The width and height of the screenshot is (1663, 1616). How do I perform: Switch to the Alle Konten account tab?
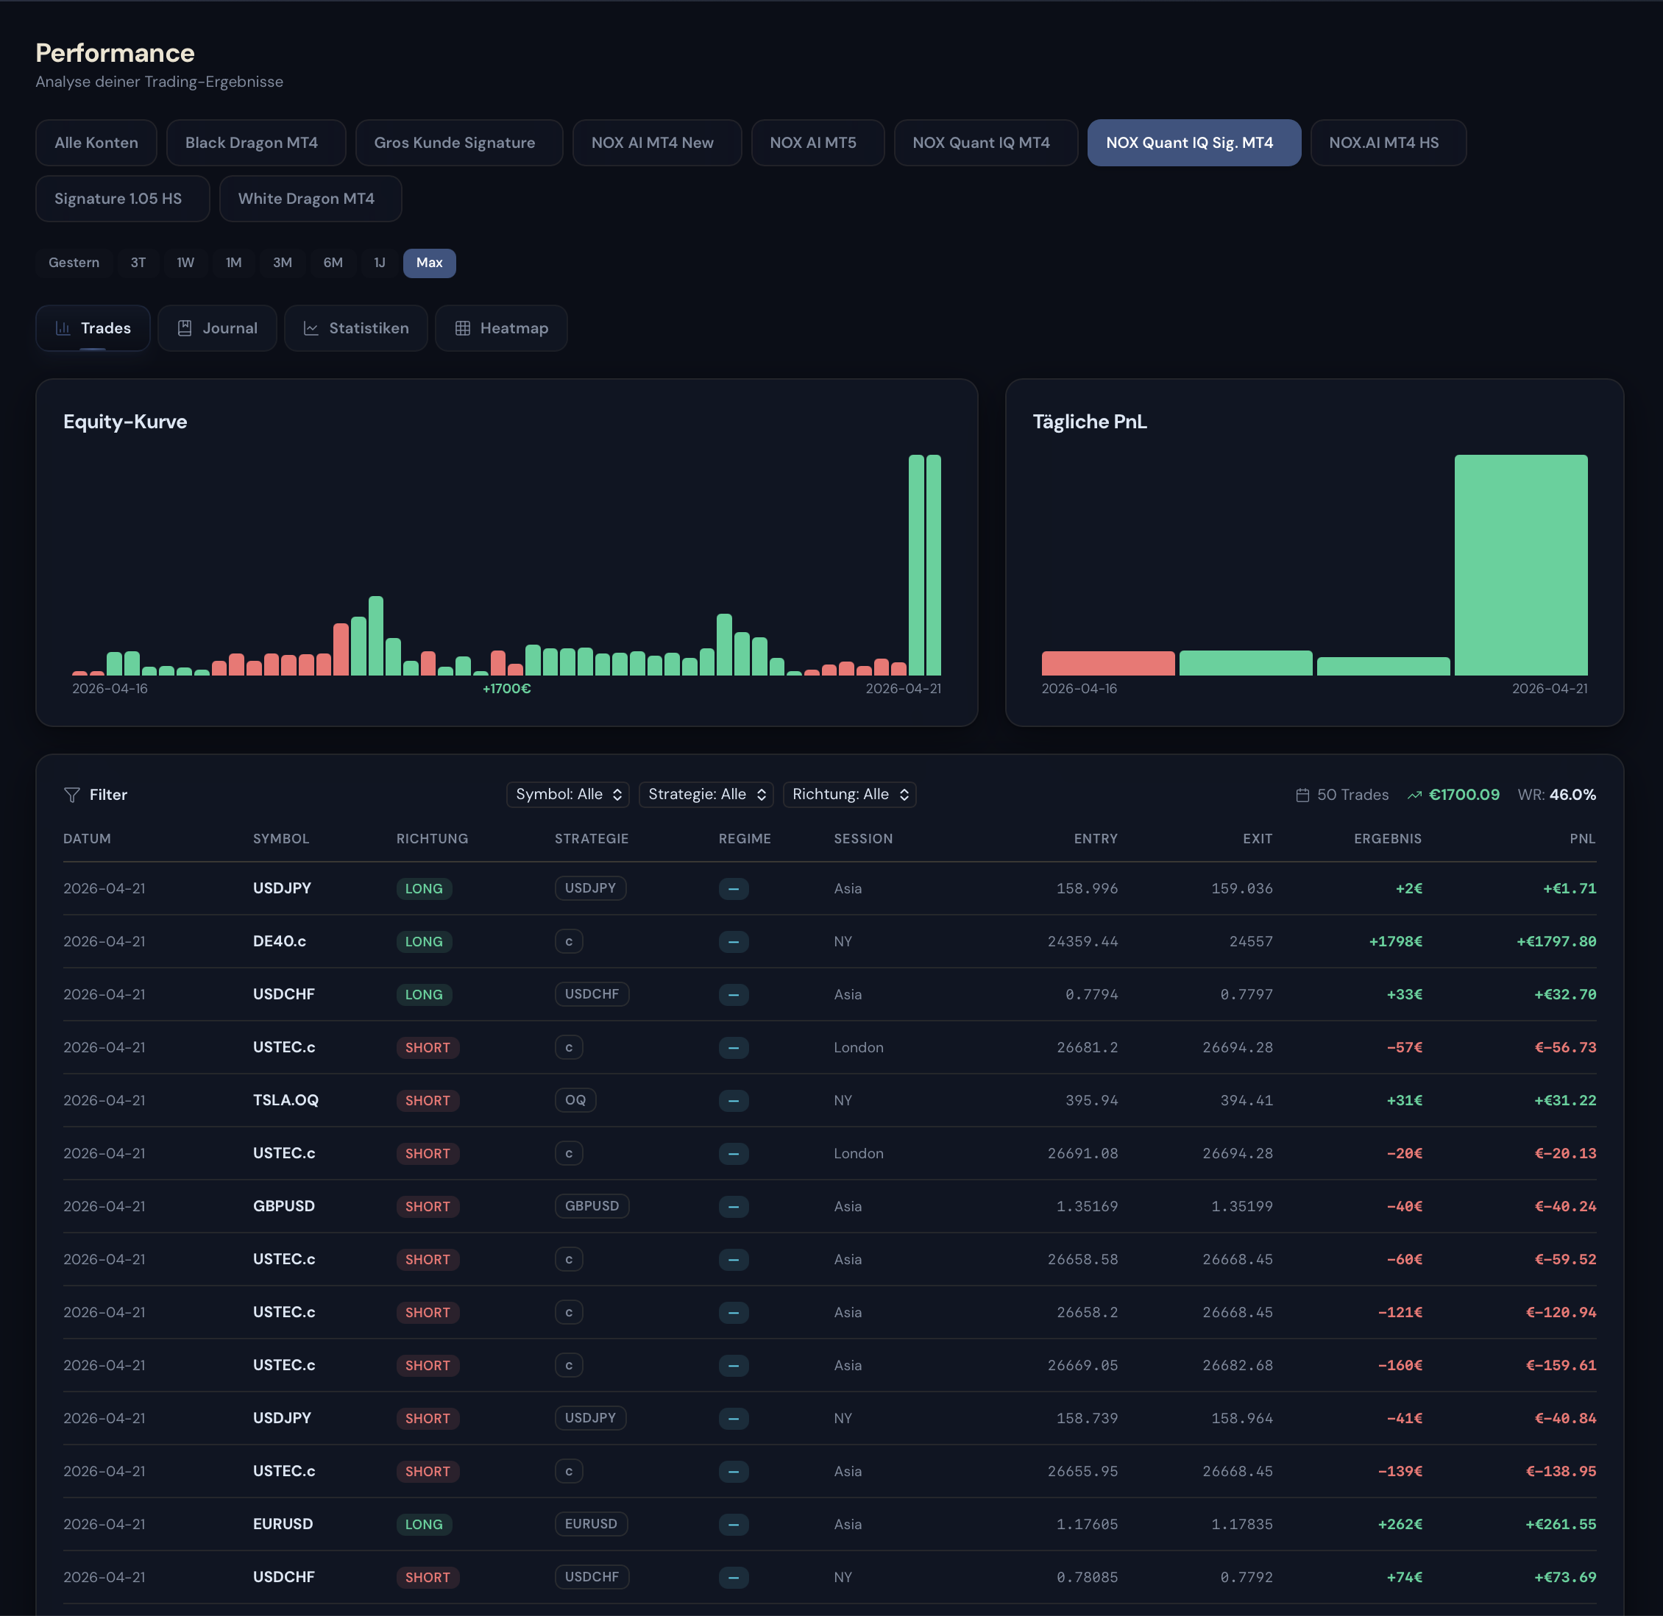96,143
